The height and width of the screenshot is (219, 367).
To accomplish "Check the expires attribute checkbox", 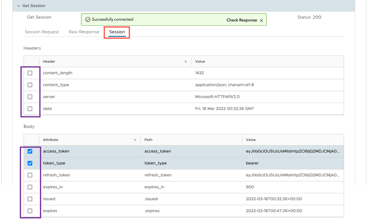I will point(30,211).
